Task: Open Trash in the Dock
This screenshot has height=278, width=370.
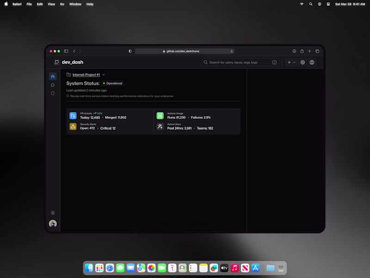Action: click(281, 268)
